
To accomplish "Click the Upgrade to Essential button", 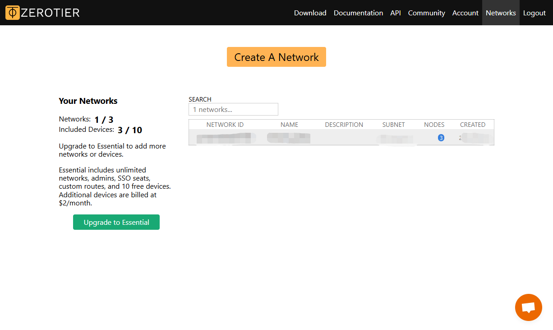I will [x=116, y=222].
